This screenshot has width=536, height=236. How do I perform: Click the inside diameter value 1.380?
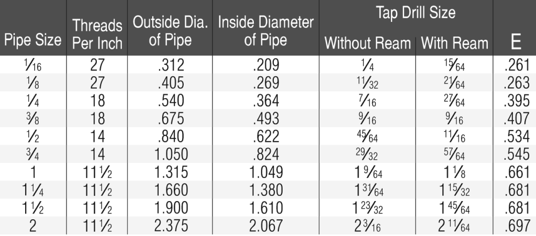pyautogui.click(x=265, y=190)
